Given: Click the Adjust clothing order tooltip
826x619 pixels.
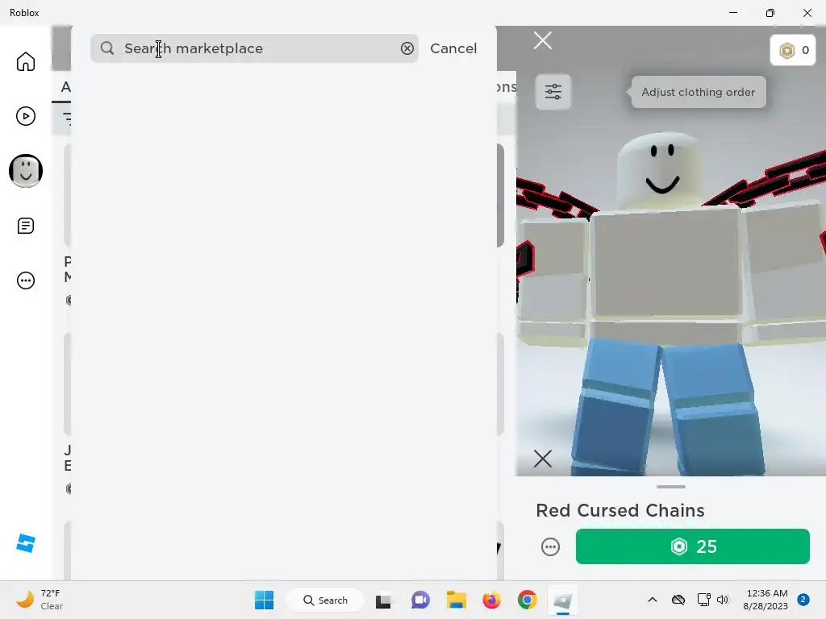Looking at the screenshot, I should pyautogui.click(x=698, y=92).
